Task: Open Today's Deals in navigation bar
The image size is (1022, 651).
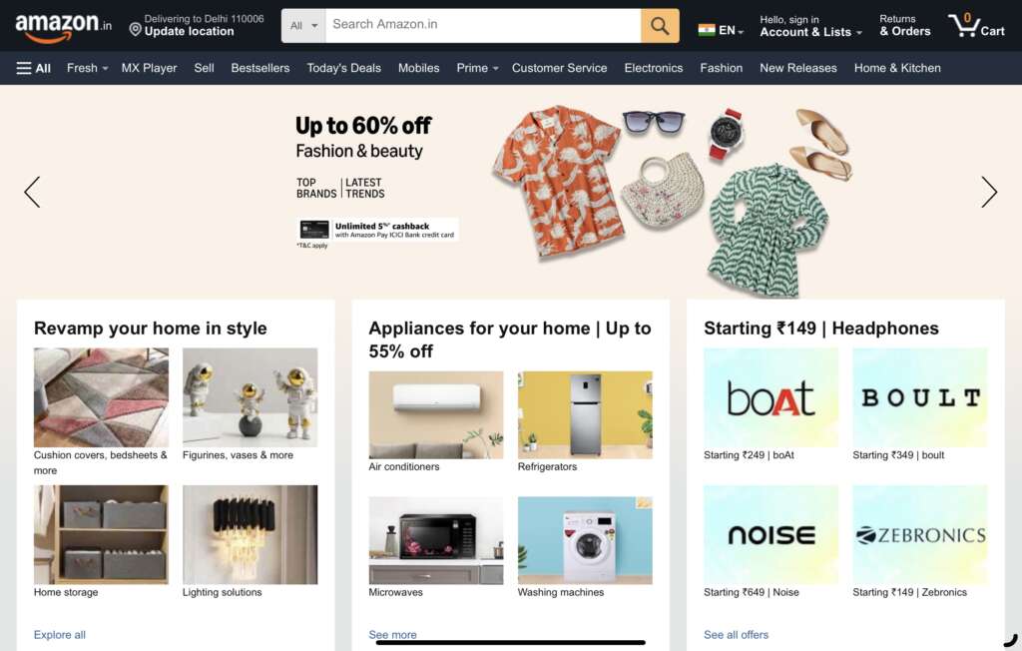Action: (343, 68)
